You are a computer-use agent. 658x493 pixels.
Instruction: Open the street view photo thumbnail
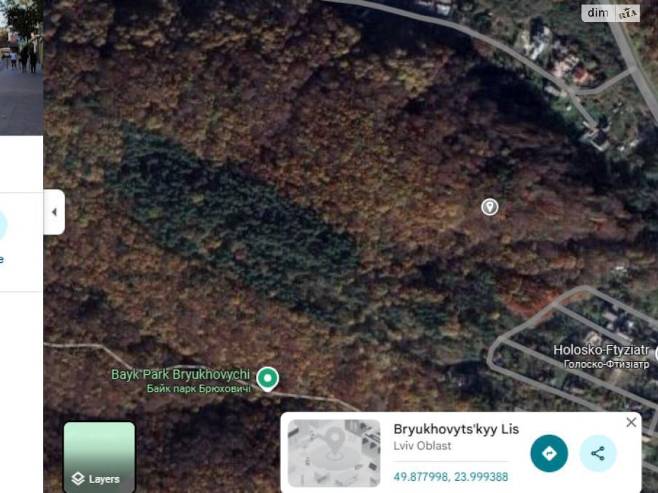point(21,68)
